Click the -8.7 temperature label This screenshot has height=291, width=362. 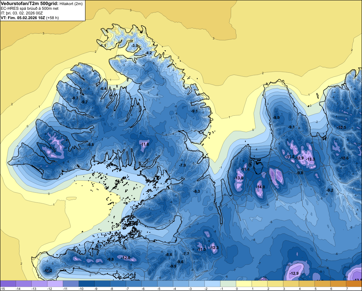75,98
